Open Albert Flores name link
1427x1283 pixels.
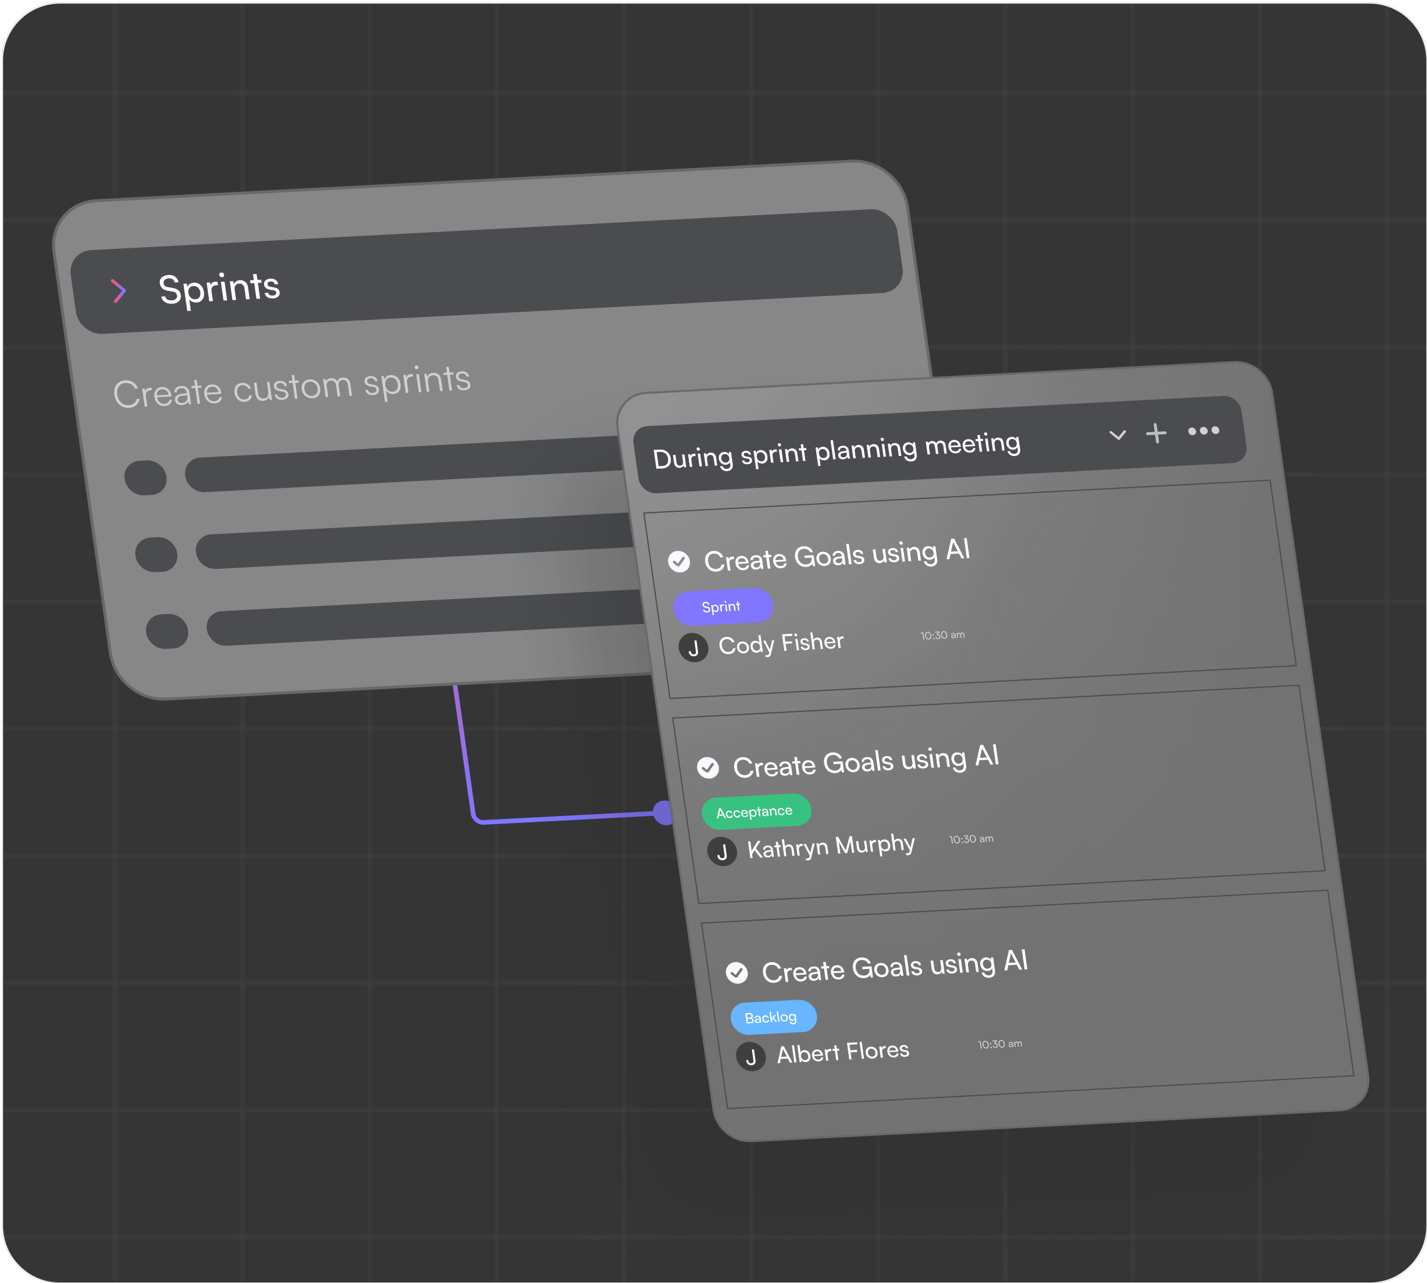tap(842, 1052)
